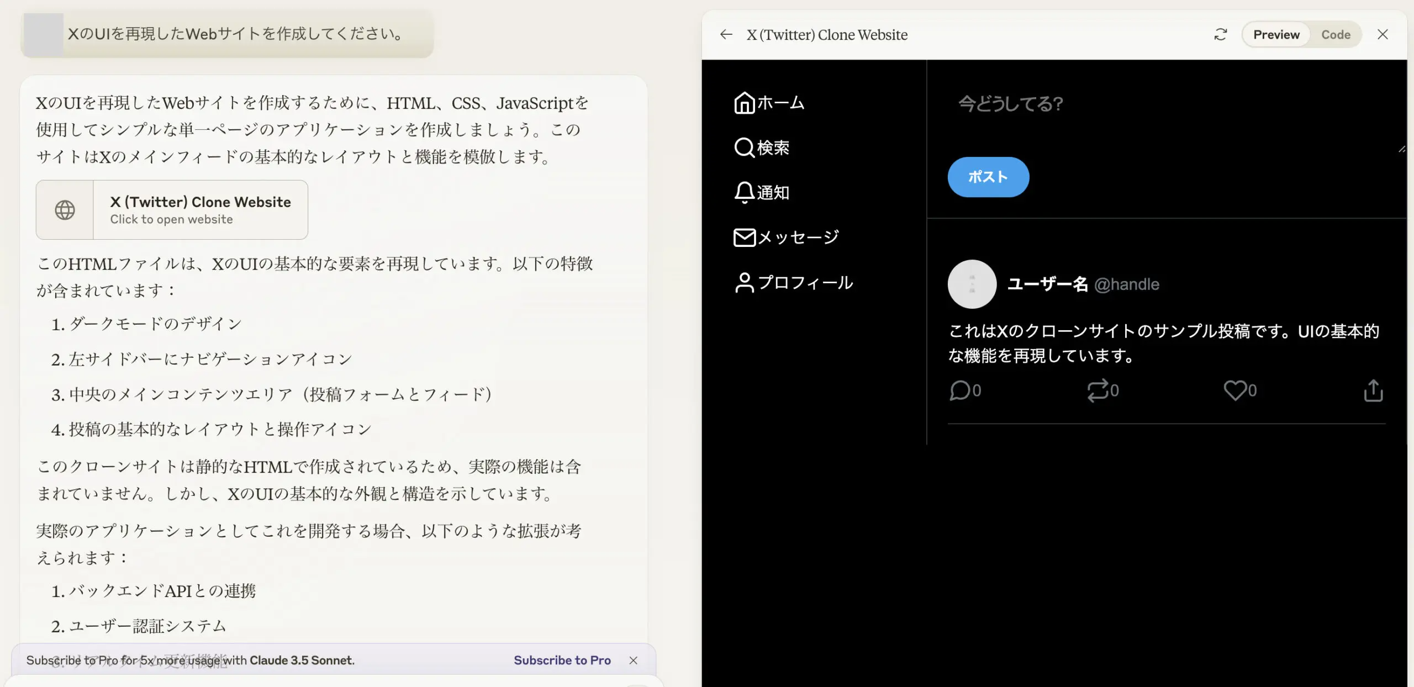1414x687 pixels.
Task: Select the Preview tab
Action: click(1276, 35)
